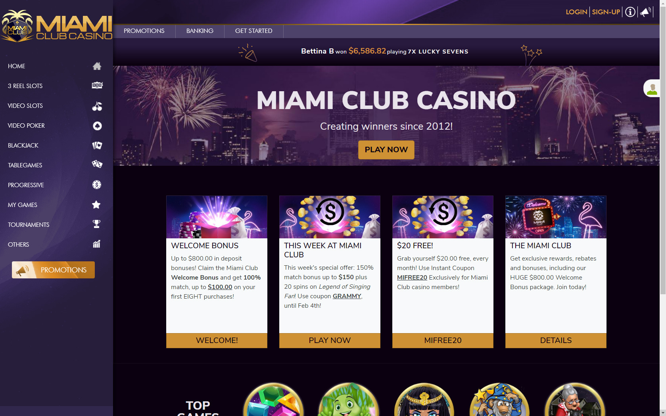Click the sidebar Promotions megaphone button

pos(53,270)
